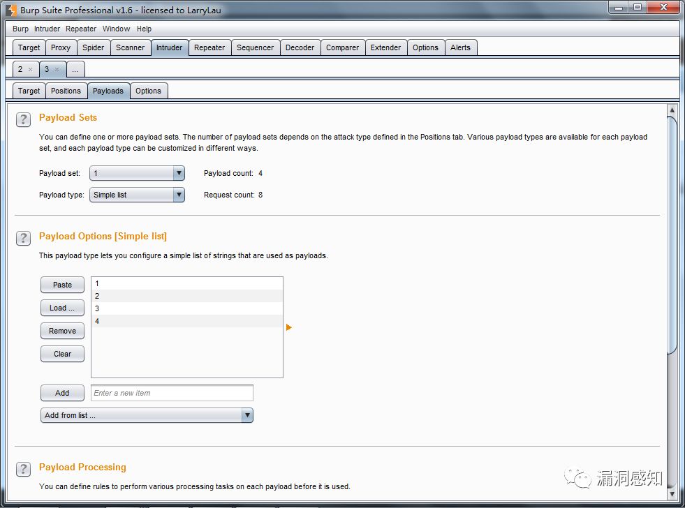Open the Burp menu
This screenshot has height=508, width=685.
pyautogui.click(x=20, y=29)
